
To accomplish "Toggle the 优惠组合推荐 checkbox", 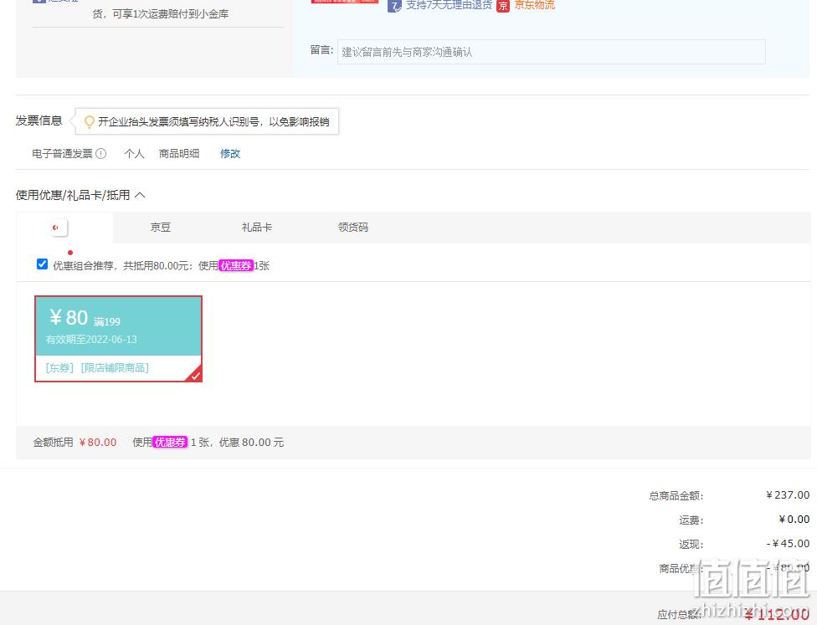I will pyautogui.click(x=42, y=264).
